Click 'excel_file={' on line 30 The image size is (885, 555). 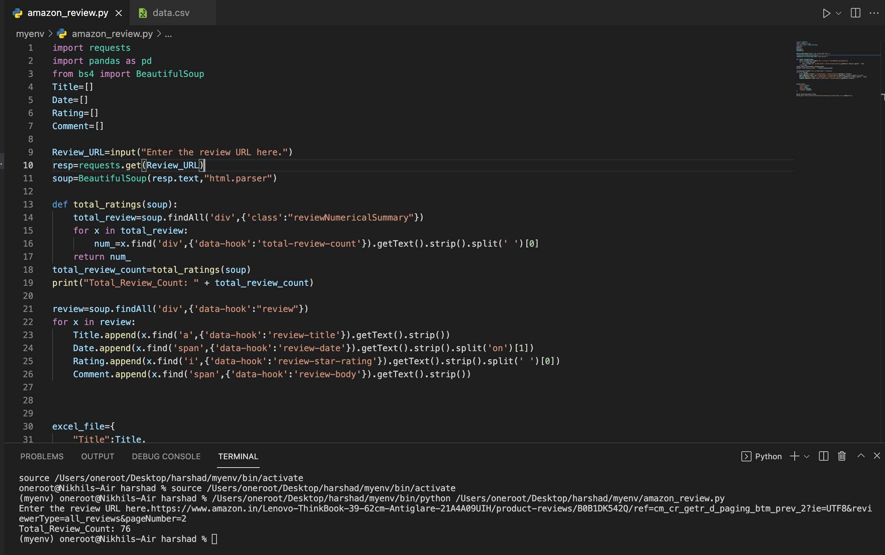pos(84,426)
